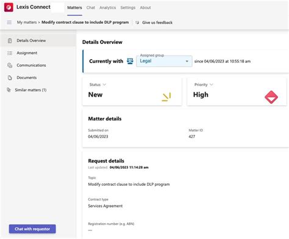Click the Similar matters icon
This screenshot has width=289, height=239.
tap(9, 90)
